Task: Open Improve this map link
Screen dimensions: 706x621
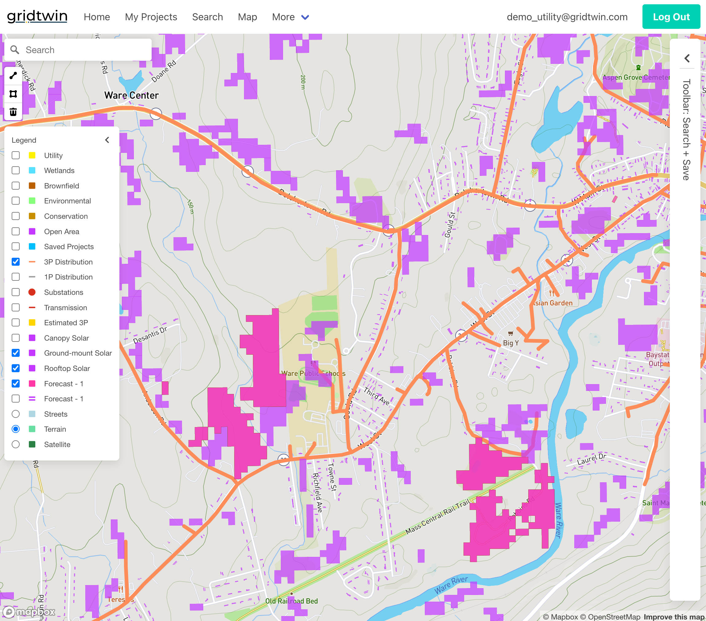Action: click(674, 617)
